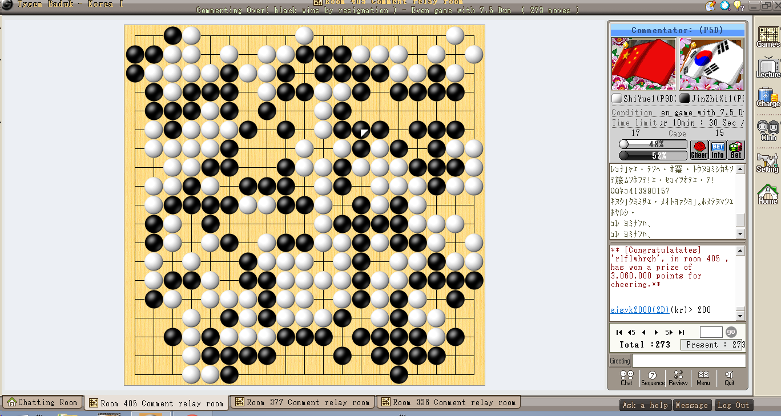This screenshot has width=781, height=416.
Task: Place a Bet with the chips icon
Action: (x=736, y=150)
